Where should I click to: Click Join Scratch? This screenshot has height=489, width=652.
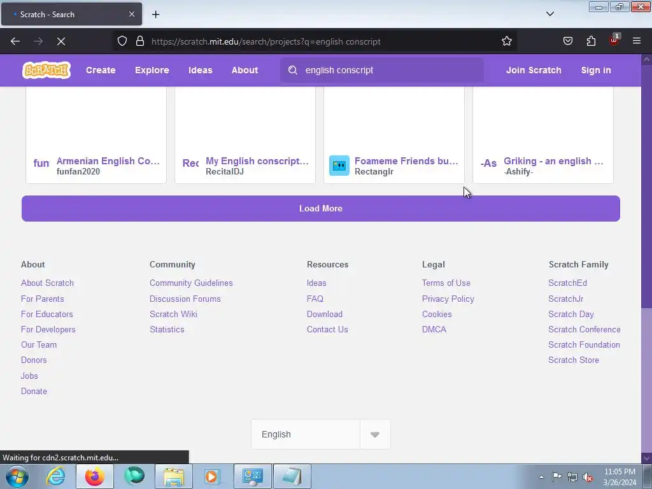click(534, 70)
